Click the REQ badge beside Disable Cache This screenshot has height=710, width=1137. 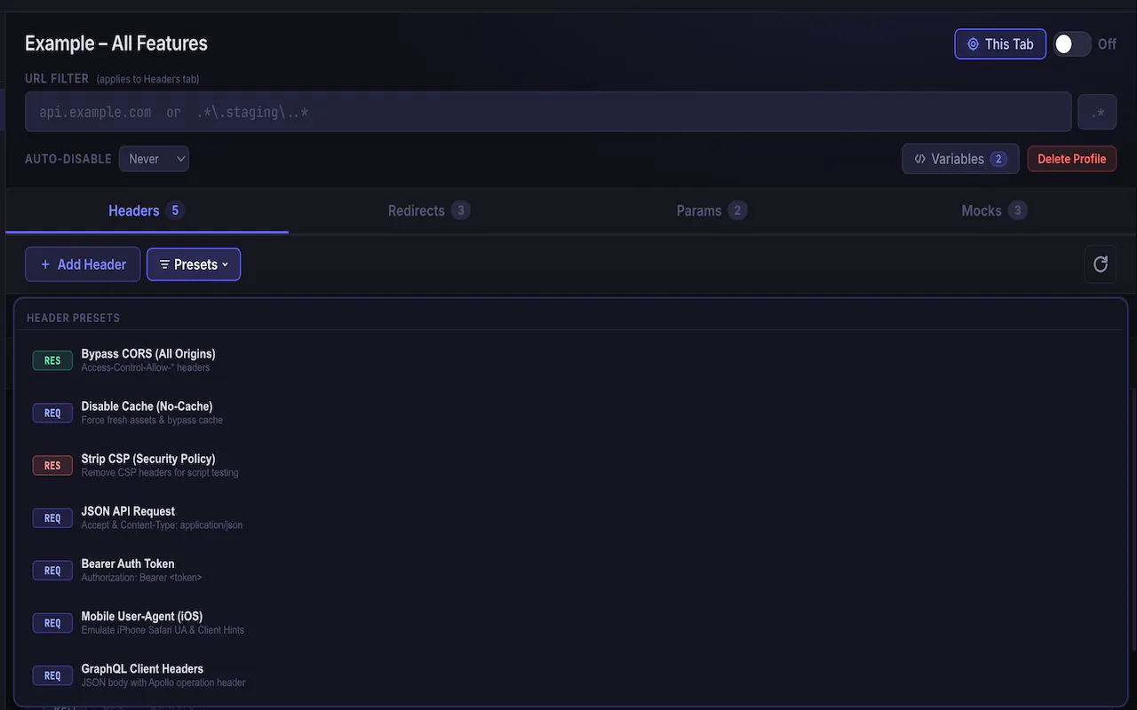tap(52, 413)
